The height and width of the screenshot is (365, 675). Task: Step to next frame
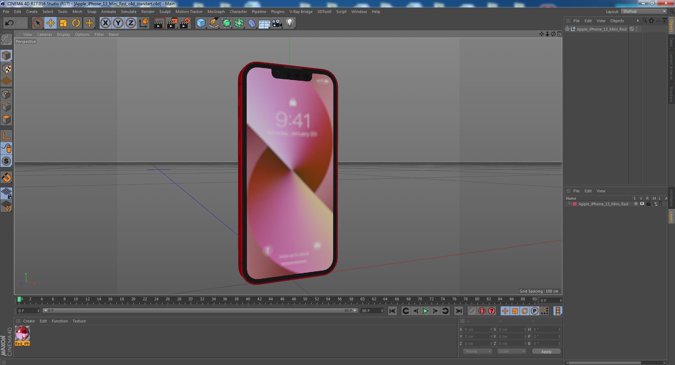[435, 311]
